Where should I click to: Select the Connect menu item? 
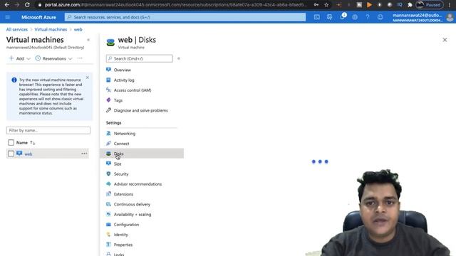point(121,144)
